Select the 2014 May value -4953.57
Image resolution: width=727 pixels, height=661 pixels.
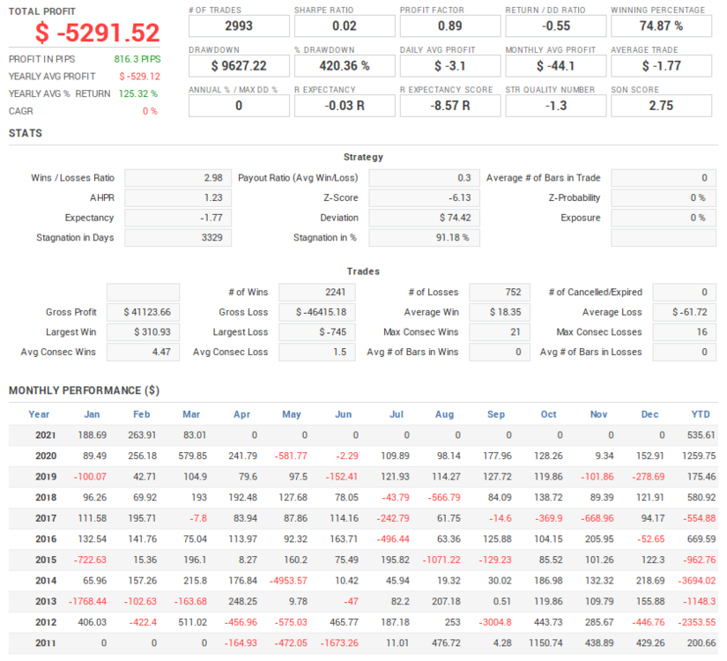[288, 581]
